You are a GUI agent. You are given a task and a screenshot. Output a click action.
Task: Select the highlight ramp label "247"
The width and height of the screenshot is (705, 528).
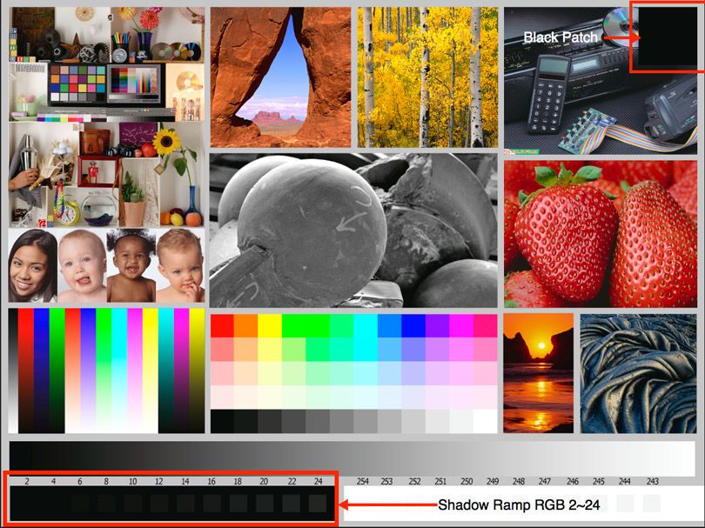tap(545, 481)
